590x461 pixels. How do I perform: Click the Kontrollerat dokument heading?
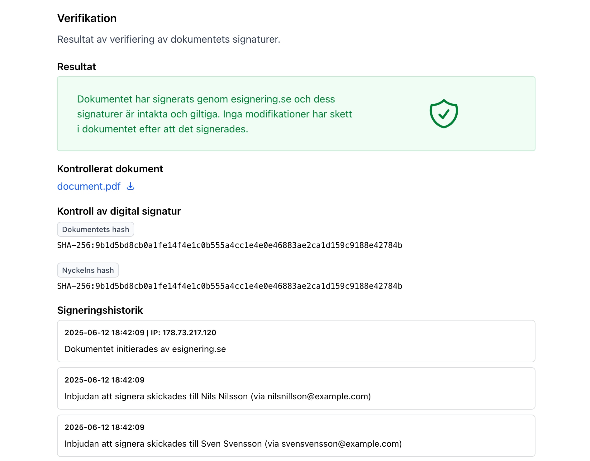click(x=110, y=169)
